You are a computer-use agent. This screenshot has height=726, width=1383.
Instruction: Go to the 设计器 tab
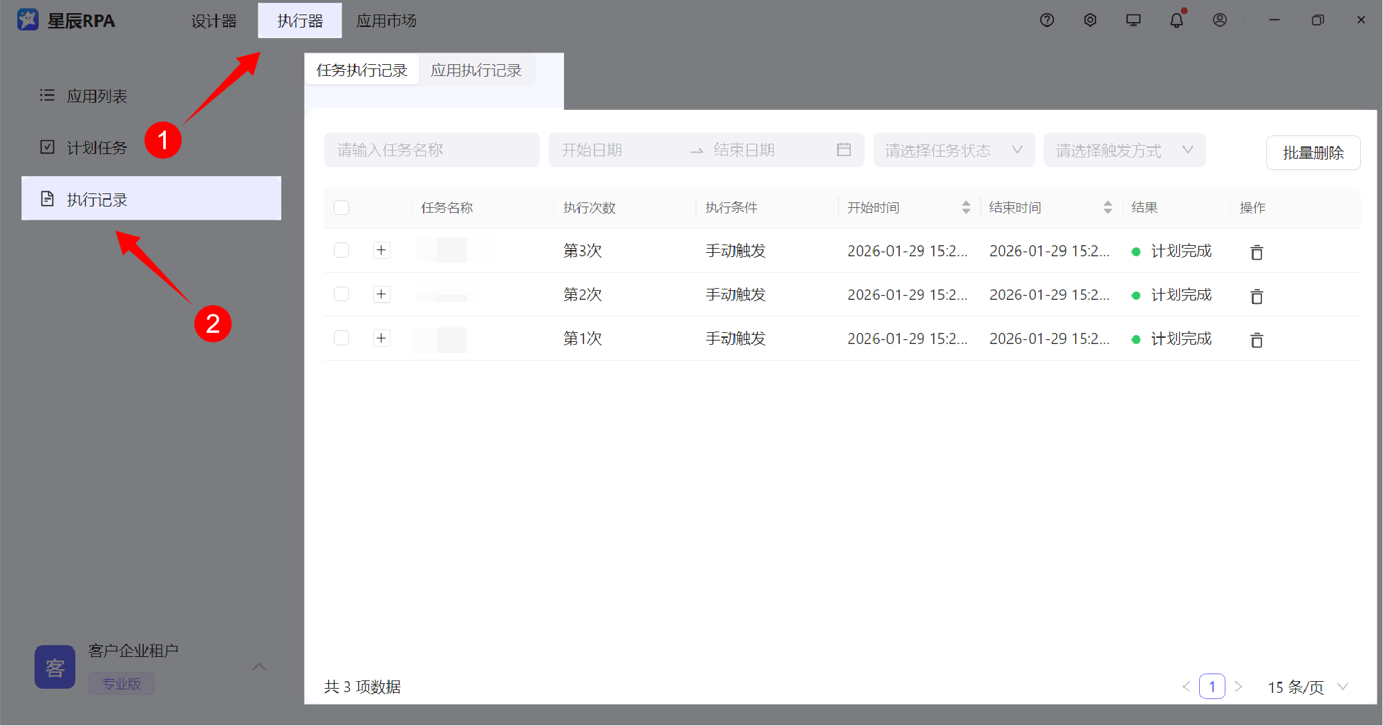click(214, 21)
